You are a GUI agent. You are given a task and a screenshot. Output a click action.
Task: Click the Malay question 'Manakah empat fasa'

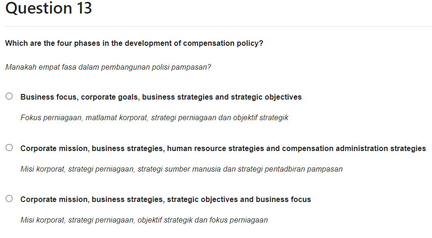(x=108, y=67)
